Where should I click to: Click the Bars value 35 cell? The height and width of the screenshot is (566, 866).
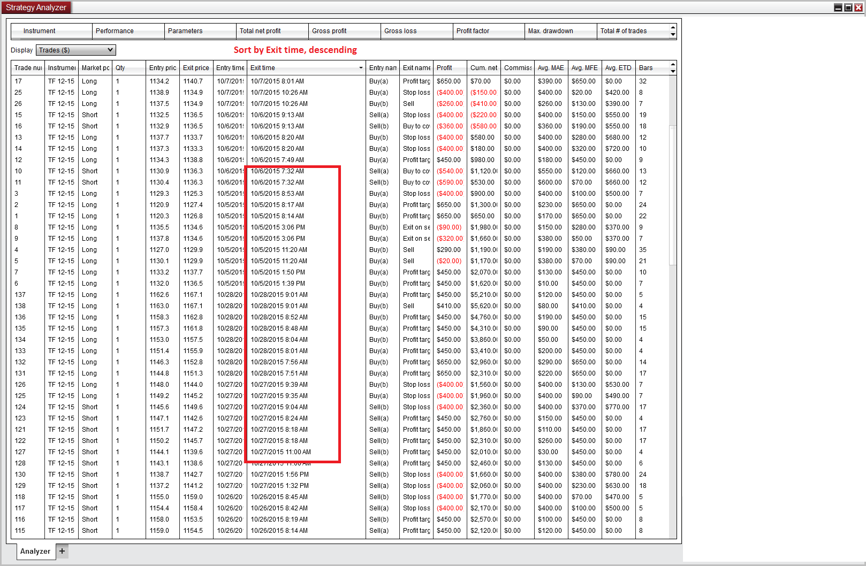click(652, 250)
